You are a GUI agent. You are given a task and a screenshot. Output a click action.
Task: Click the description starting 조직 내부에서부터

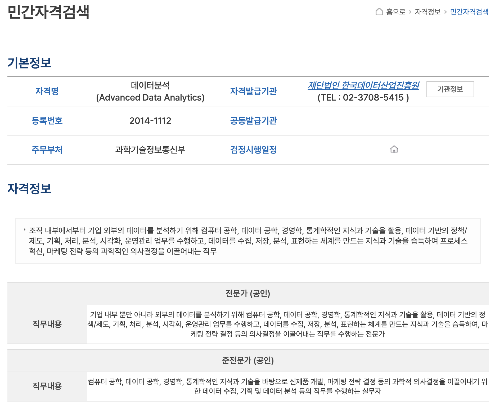(248, 241)
